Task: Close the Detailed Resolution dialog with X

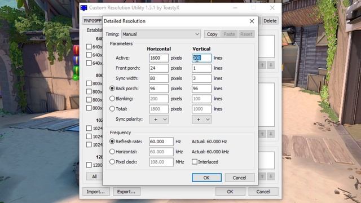Action: (252, 21)
